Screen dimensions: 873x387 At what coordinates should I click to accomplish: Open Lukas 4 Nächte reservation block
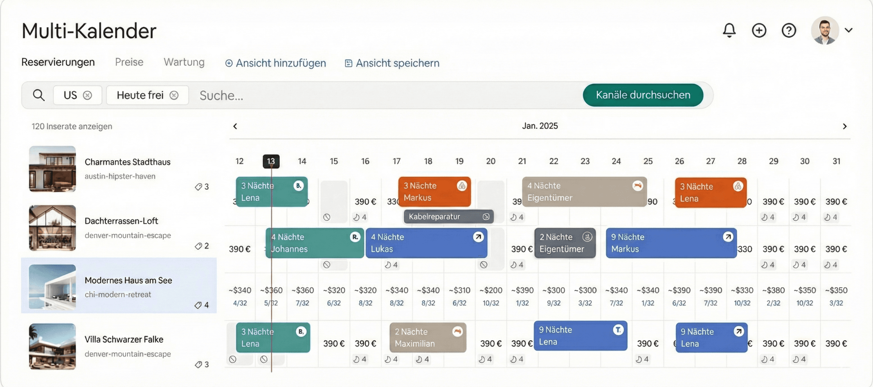[426, 243]
